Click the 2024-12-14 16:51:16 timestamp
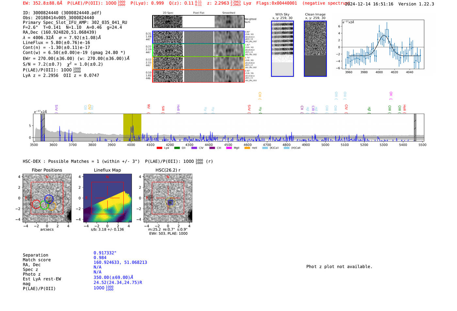This screenshot has height=311, width=457. (370, 4)
